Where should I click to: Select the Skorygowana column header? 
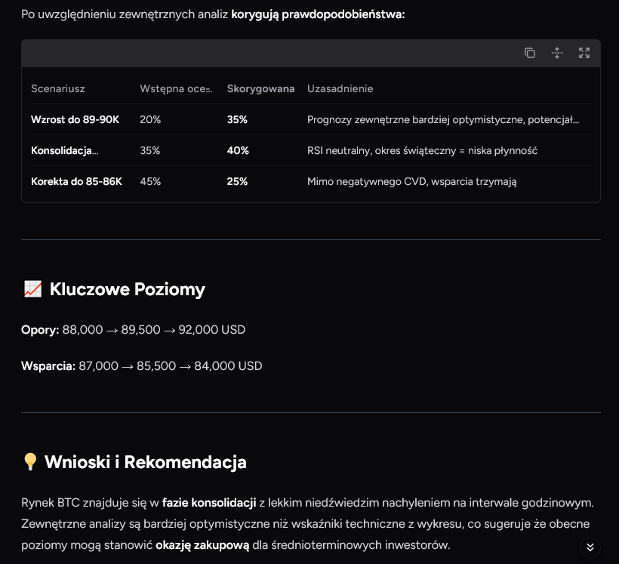pyautogui.click(x=260, y=88)
